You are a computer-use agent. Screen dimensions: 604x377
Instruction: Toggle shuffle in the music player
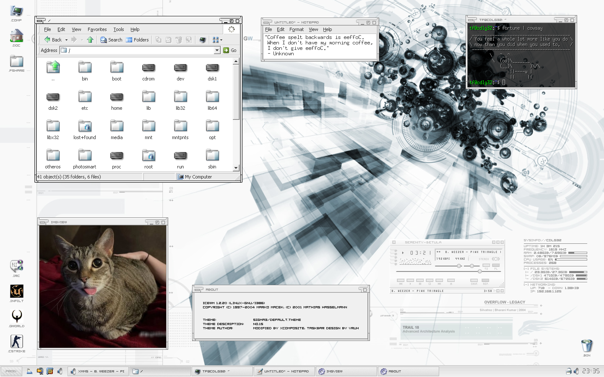[474, 280]
